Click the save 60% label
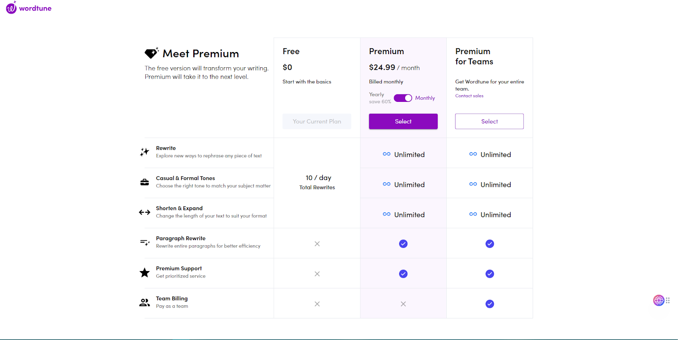This screenshot has width=678, height=340. pyautogui.click(x=380, y=101)
